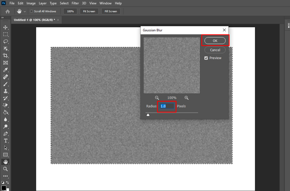Open the Type menu
The height and width of the screenshot is (191, 290).
pyautogui.click(x=53, y=3)
